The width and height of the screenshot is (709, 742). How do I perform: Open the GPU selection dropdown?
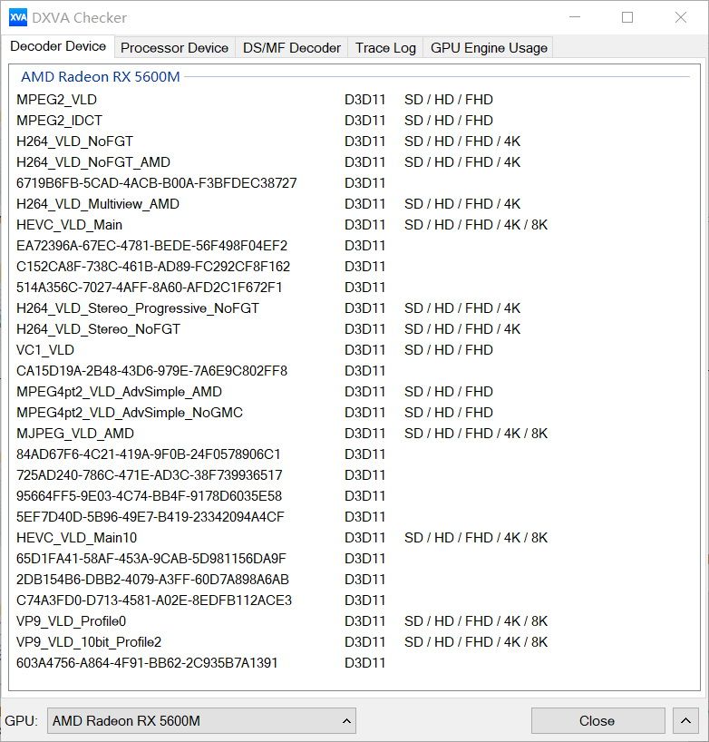[x=201, y=721]
